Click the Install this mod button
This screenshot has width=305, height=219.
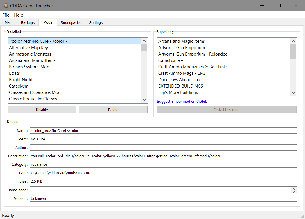coord(227,110)
